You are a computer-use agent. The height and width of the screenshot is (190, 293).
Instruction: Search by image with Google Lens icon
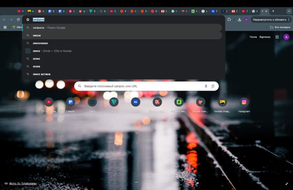click(213, 86)
